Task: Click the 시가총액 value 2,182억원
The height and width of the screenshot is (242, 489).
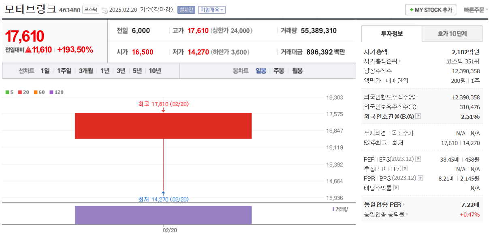Action: point(466,52)
